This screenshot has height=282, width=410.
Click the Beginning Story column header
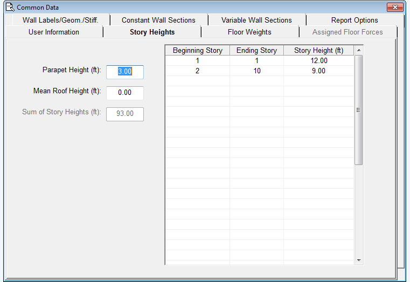pyautogui.click(x=197, y=50)
